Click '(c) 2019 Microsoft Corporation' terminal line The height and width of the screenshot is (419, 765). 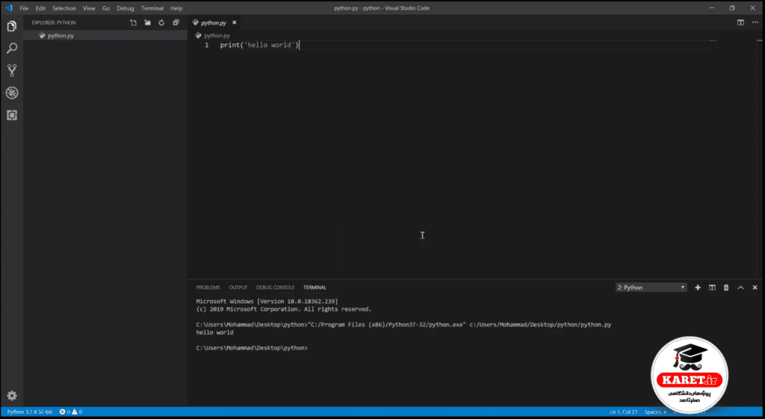coord(283,309)
